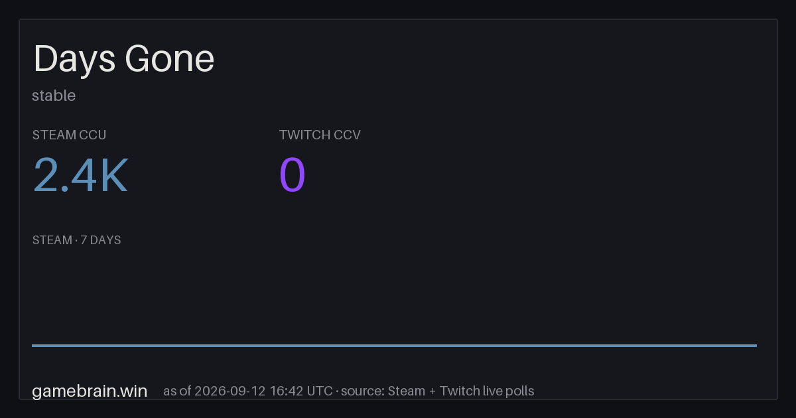Open the 2.4K Steam player count
The width and height of the screenshot is (796, 418).
click(x=80, y=175)
